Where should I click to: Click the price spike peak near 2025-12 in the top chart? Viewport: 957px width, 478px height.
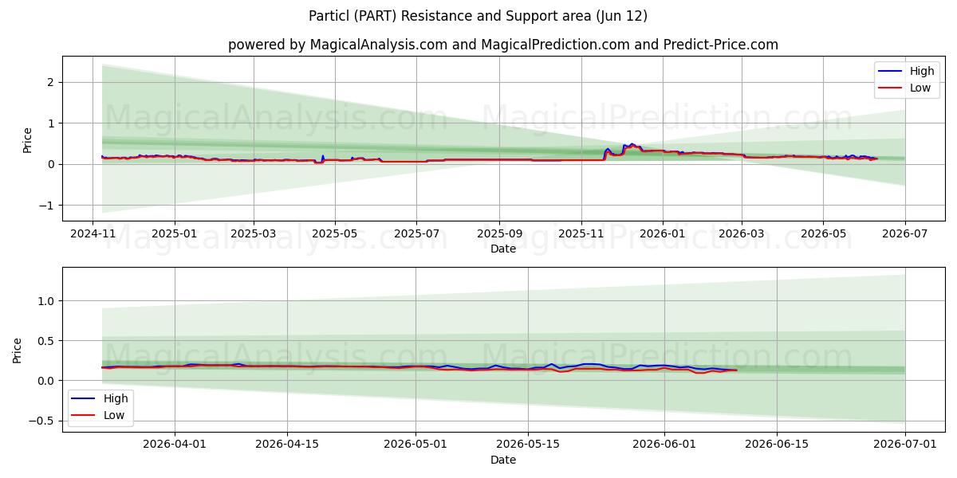(x=632, y=144)
